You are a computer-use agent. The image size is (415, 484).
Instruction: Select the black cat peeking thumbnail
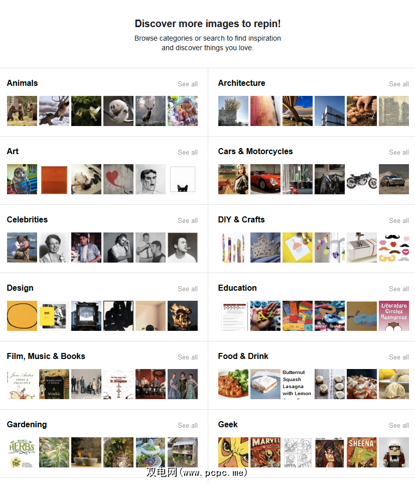click(183, 179)
